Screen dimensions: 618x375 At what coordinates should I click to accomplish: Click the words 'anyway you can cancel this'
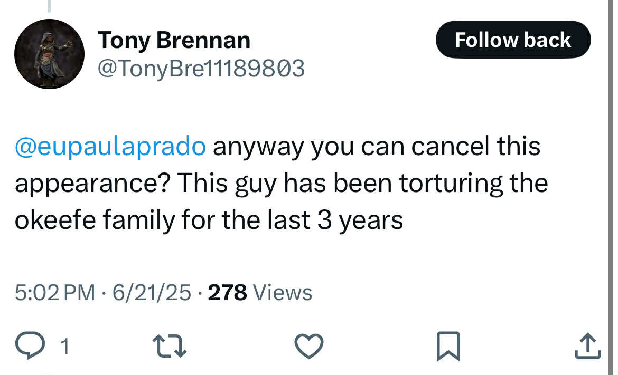tap(377, 147)
